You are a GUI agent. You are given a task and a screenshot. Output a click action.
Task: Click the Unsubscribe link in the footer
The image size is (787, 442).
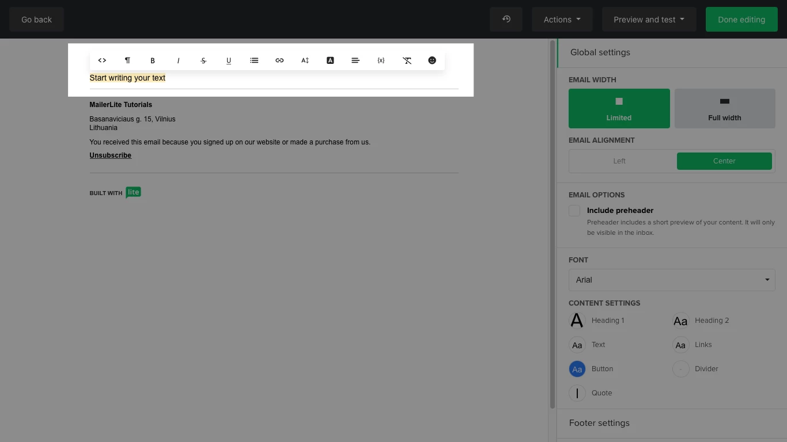tap(111, 155)
